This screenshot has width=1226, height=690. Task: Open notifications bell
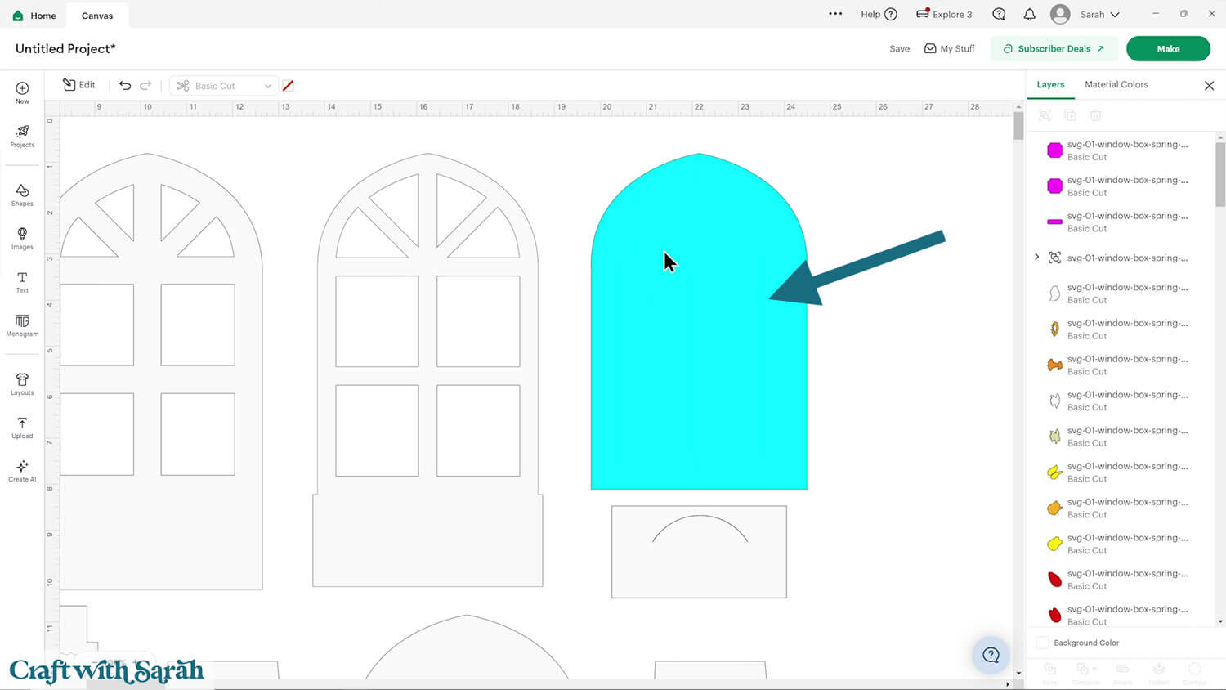tap(1029, 15)
